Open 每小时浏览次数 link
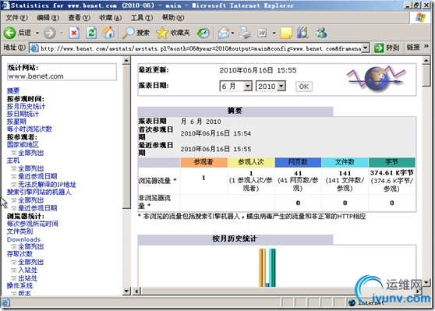Viewport: 435px width, 311px height. [30, 129]
